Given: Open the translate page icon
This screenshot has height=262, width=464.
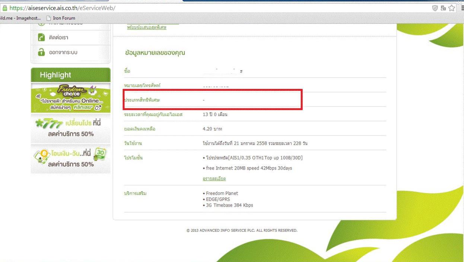Looking at the screenshot, I should coord(444,8).
